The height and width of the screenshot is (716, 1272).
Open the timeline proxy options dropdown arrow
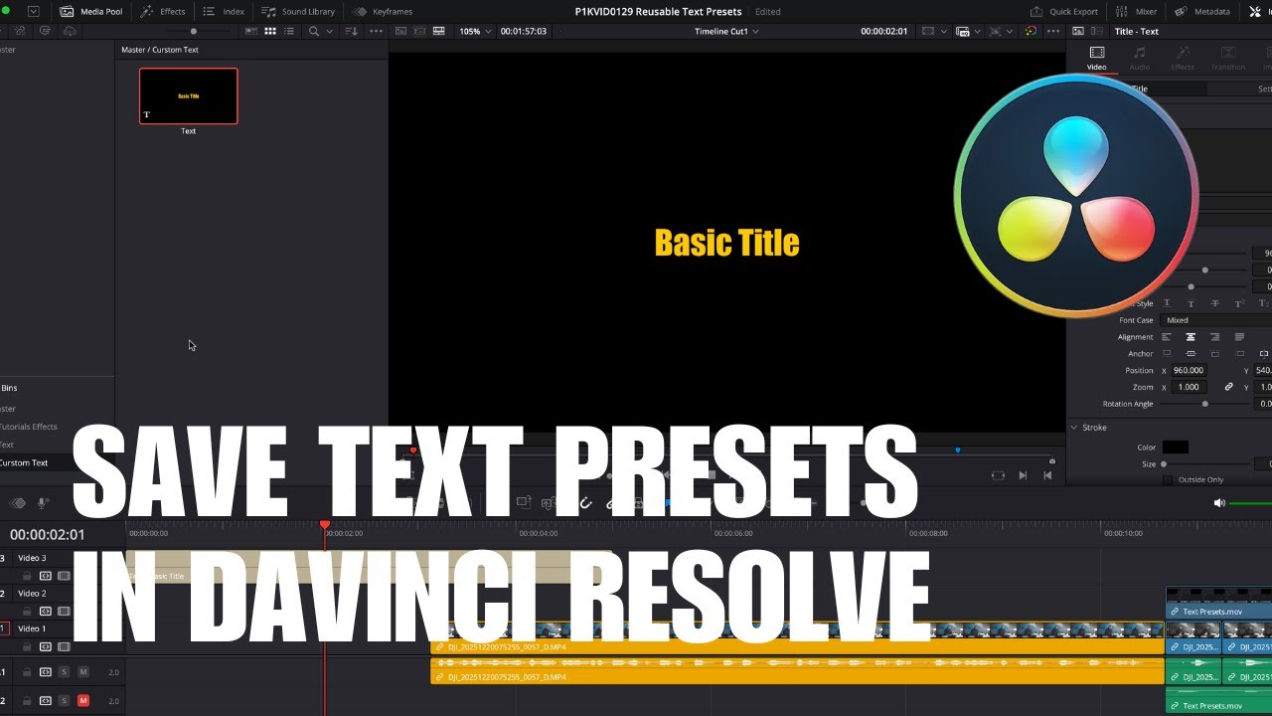(977, 32)
